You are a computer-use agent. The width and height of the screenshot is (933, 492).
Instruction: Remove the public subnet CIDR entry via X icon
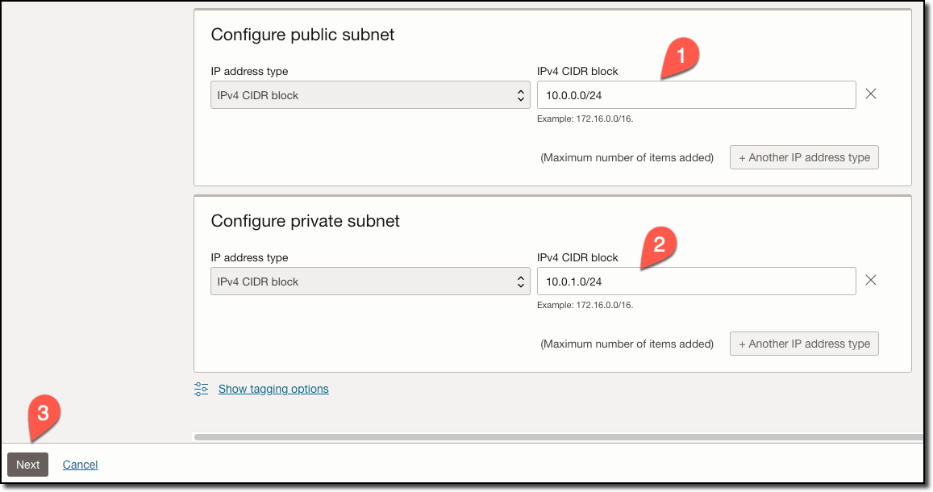pyautogui.click(x=871, y=94)
